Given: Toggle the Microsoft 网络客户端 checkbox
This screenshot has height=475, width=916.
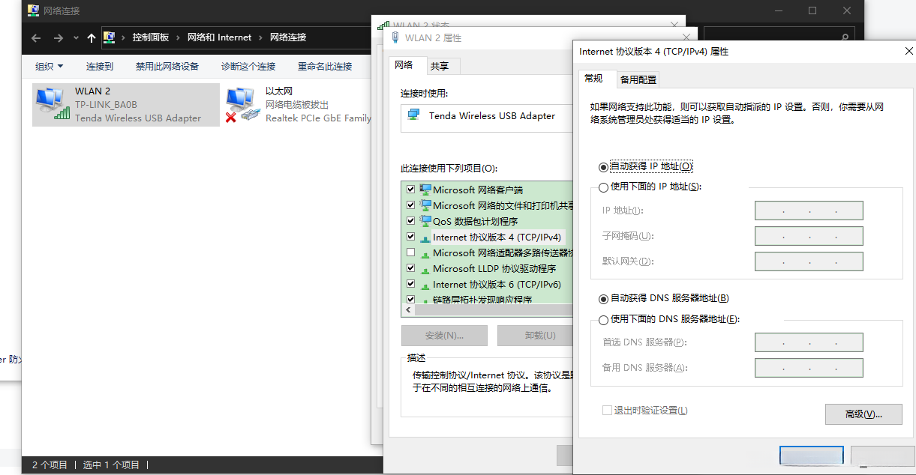Looking at the screenshot, I should pos(410,190).
